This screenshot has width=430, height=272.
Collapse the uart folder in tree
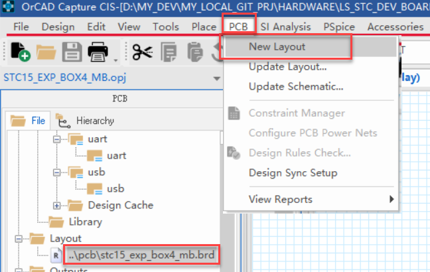pos(56,140)
